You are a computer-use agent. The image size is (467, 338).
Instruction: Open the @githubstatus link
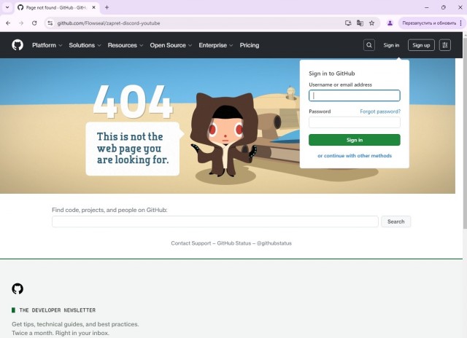point(274,243)
